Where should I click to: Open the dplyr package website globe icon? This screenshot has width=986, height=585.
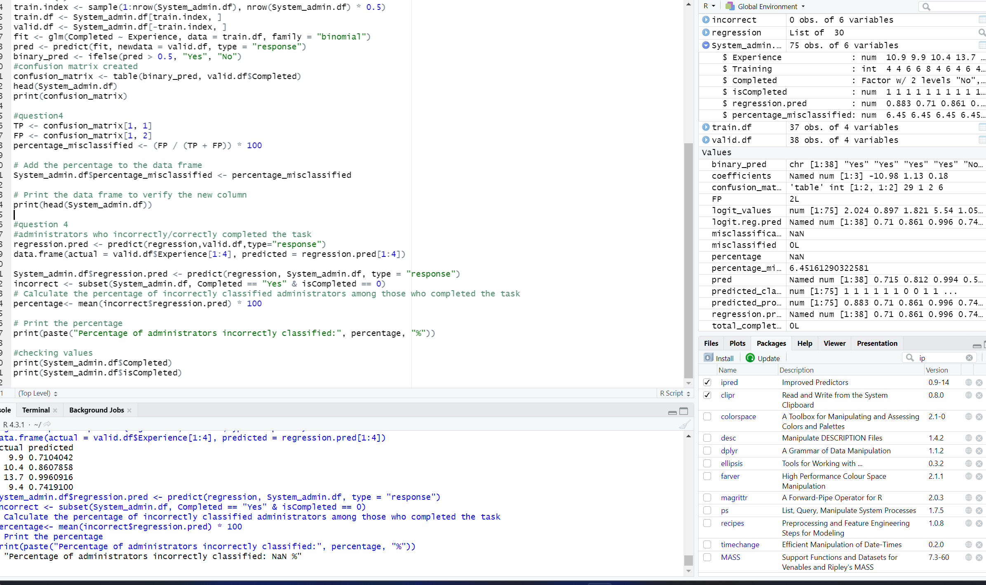[968, 450]
